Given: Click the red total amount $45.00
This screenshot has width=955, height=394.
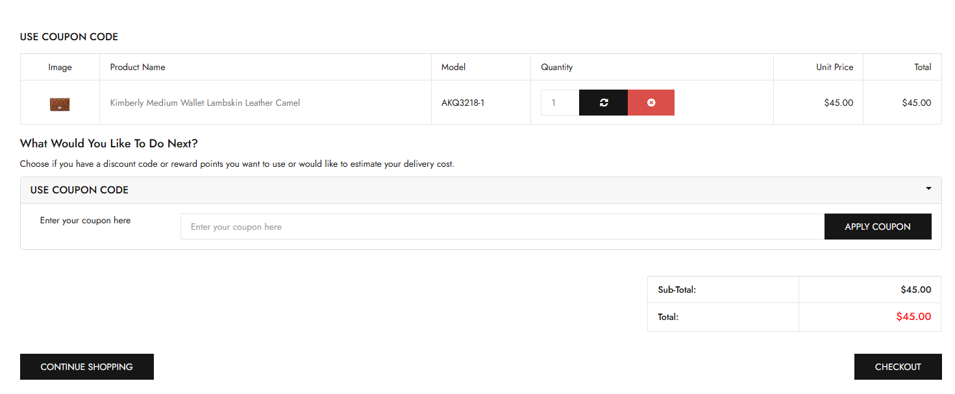Looking at the screenshot, I should (x=913, y=317).
